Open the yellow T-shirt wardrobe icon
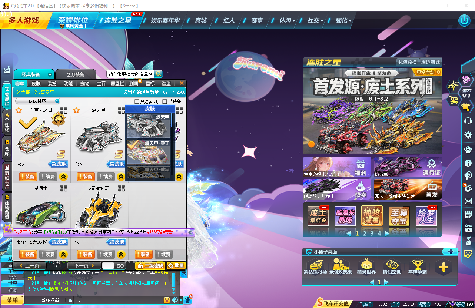The width and height of the screenshot is (475, 308). [466, 107]
